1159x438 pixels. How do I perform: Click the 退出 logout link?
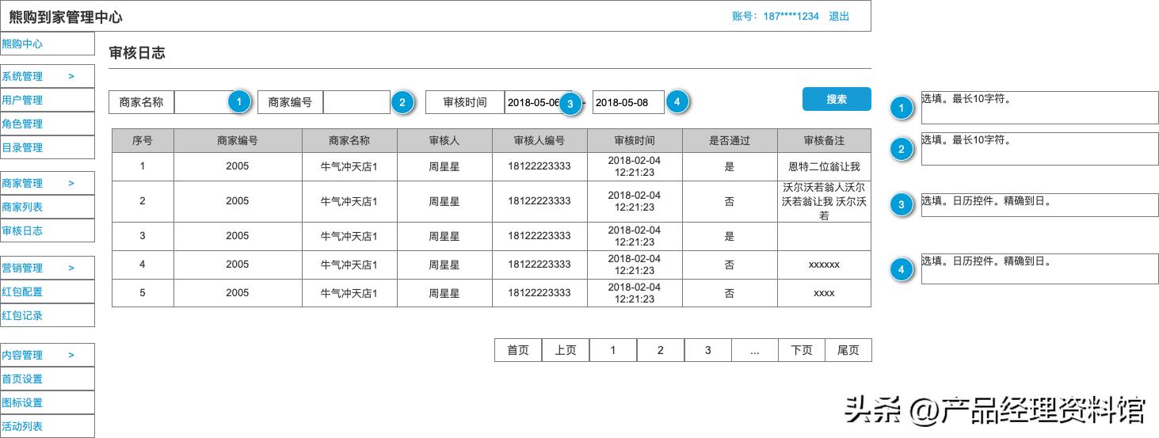click(839, 16)
